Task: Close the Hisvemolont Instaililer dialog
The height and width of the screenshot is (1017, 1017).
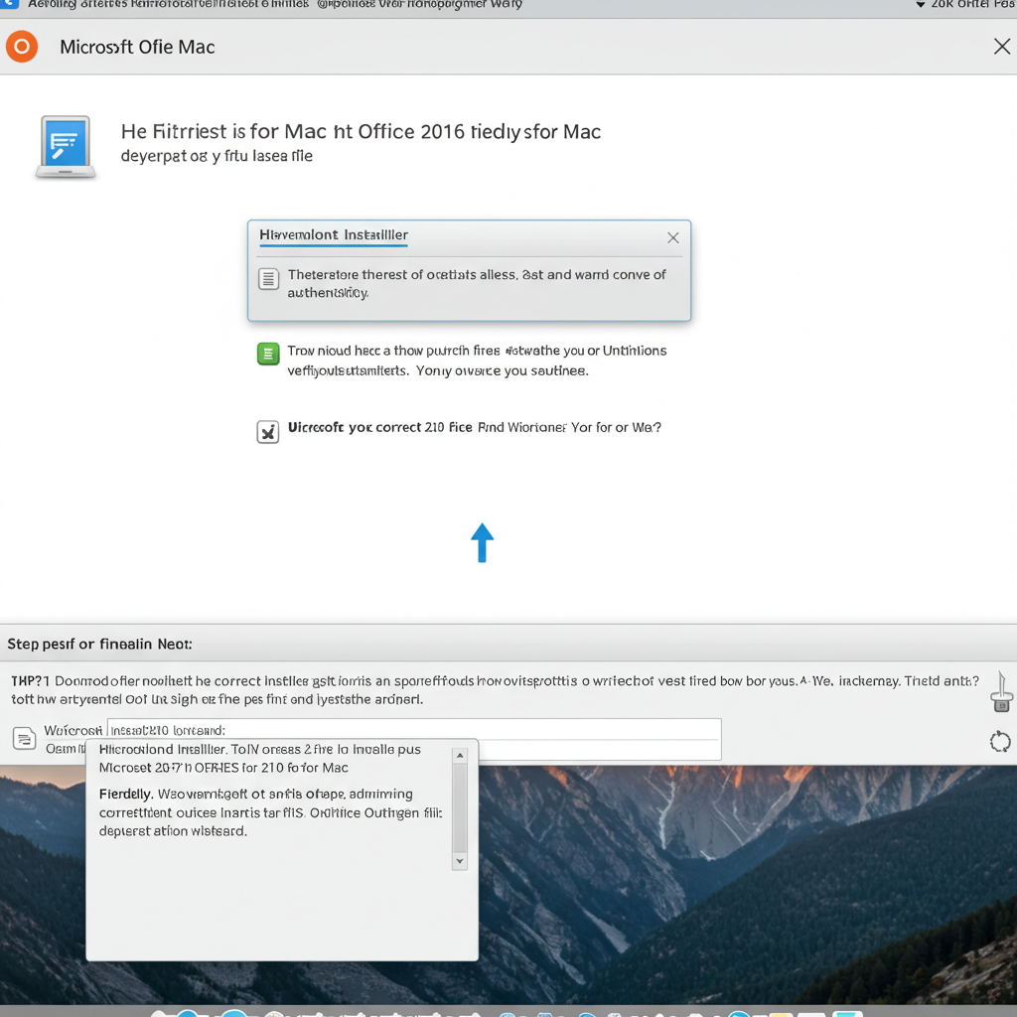Action: (673, 238)
